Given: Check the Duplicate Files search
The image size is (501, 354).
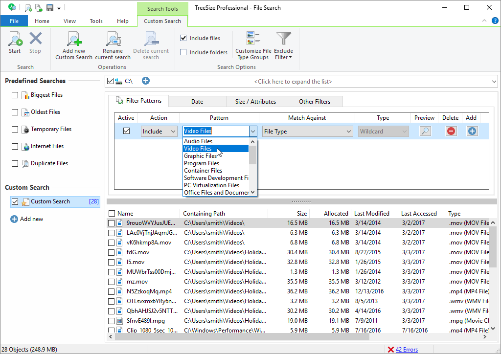Looking at the screenshot, I should click(15, 163).
